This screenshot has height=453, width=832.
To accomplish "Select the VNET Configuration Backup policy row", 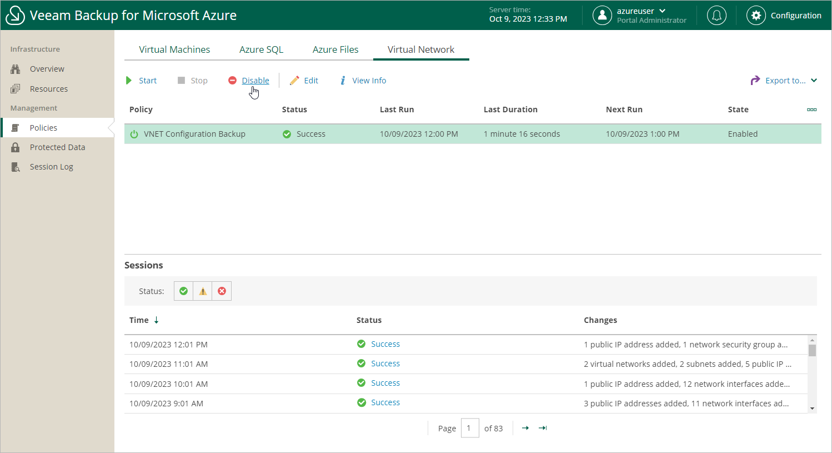I will [x=473, y=134].
